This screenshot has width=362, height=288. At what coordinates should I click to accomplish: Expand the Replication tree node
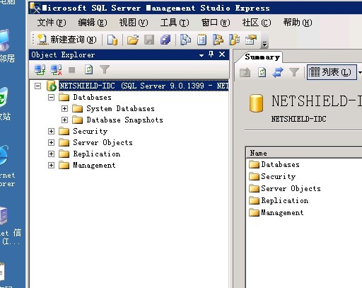tap(51, 154)
